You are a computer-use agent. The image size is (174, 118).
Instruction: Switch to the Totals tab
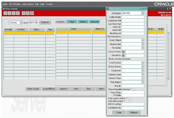tap(72, 22)
